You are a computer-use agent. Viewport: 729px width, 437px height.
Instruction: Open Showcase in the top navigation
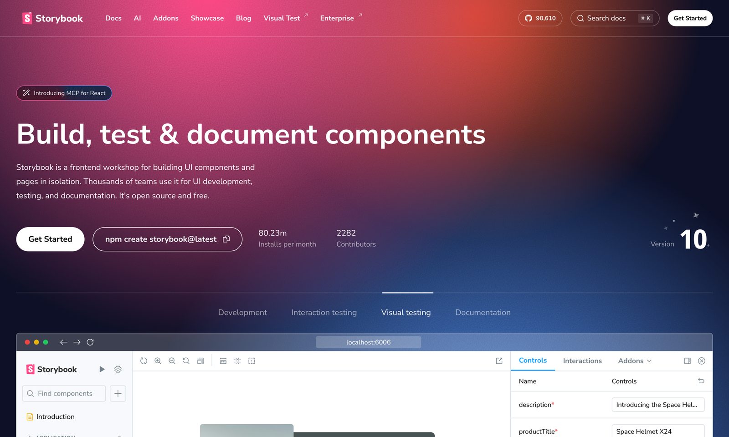point(207,18)
